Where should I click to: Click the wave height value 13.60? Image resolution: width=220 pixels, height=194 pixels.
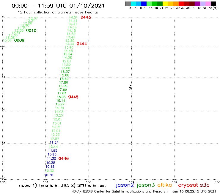coord(66,65)
